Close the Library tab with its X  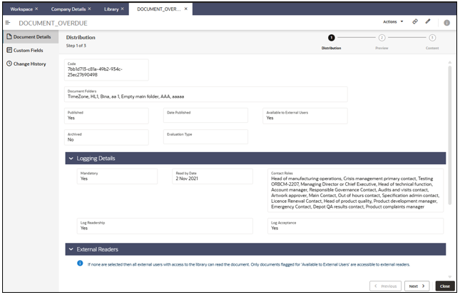(123, 9)
